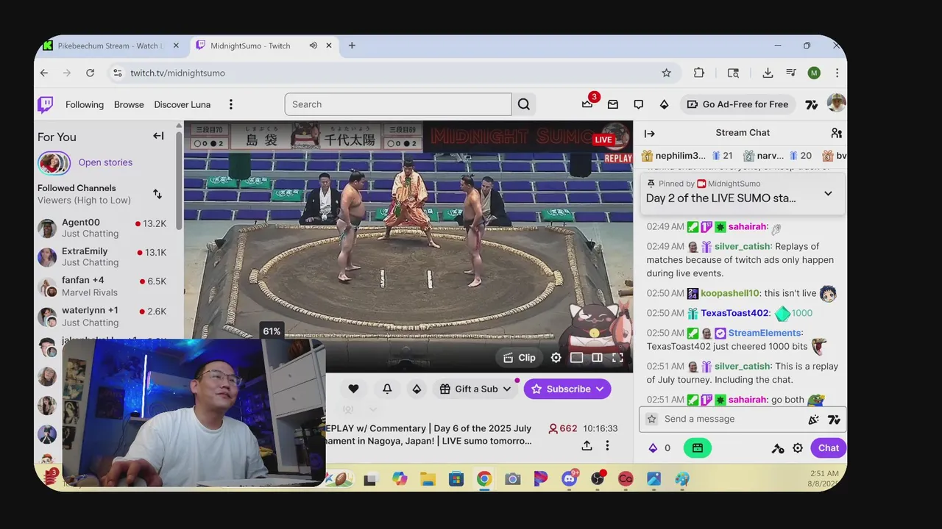Click the Clip button on the player
942x529 pixels.
coord(520,358)
